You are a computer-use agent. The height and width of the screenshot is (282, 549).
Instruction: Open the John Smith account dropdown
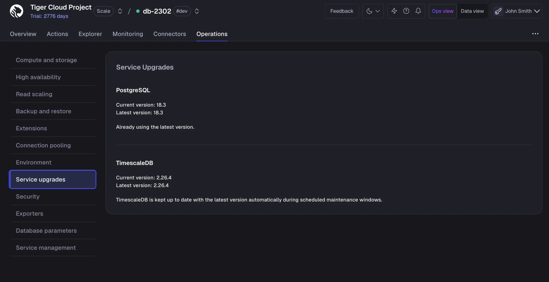click(x=516, y=11)
